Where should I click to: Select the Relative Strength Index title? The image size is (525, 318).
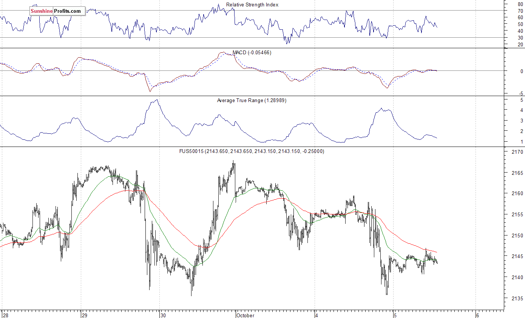(x=252, y=5)
